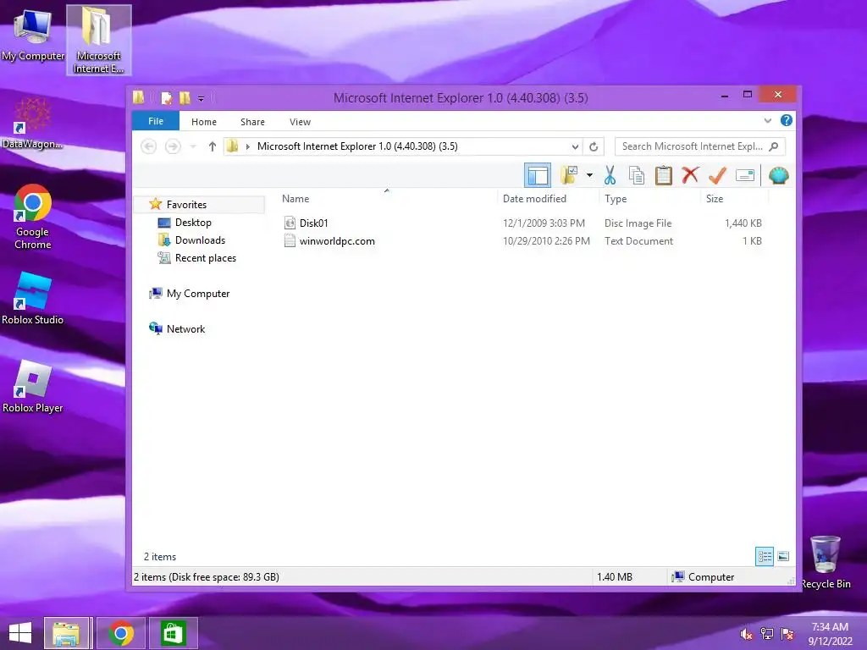Click New Folder icon in quick access toolbar

(184, 98)
